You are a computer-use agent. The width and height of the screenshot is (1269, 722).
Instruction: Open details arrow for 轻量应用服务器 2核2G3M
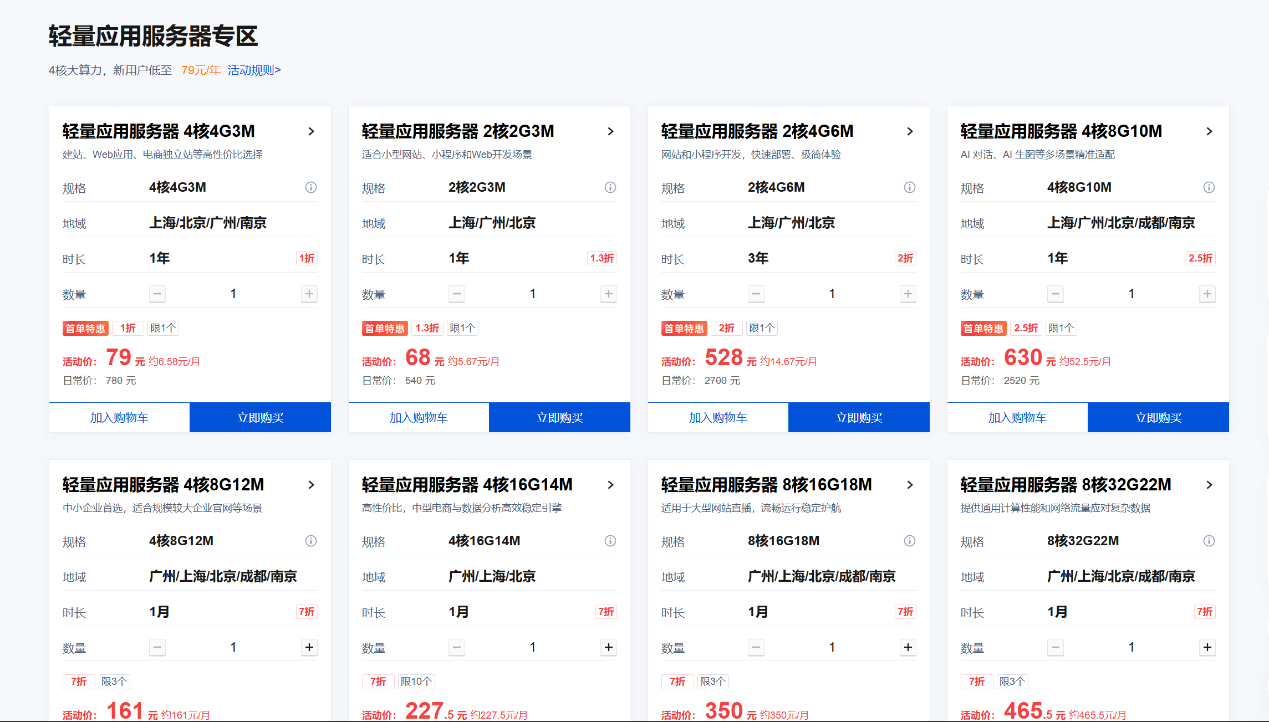[x=611, y=131]
